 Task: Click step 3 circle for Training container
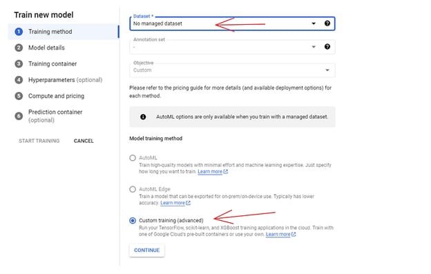(x=19, y=64)
